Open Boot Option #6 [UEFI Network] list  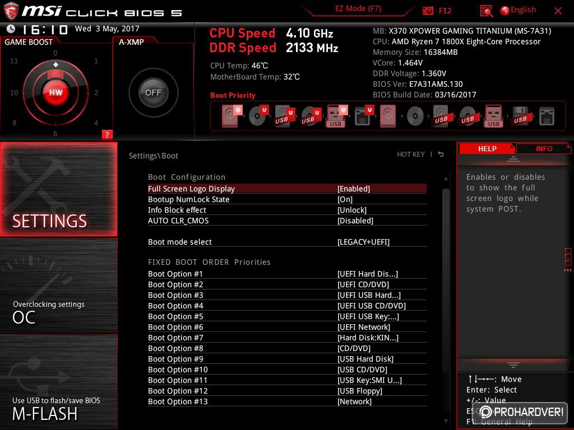click(x=287, y=327)
